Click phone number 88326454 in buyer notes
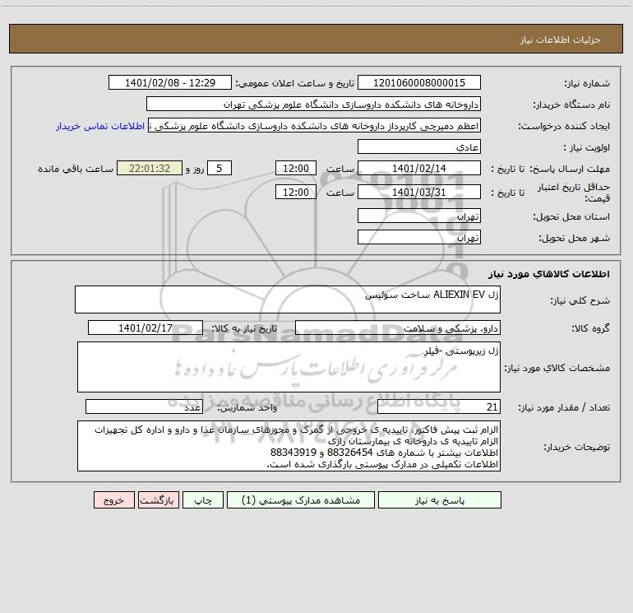This screenshot has height=613, width=633. tap(351, 453)
